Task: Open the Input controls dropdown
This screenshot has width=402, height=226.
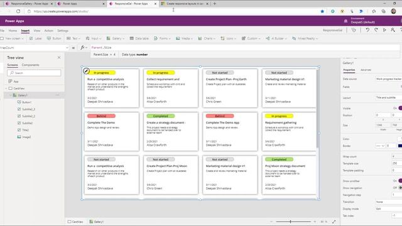Action: click(94, 38)
